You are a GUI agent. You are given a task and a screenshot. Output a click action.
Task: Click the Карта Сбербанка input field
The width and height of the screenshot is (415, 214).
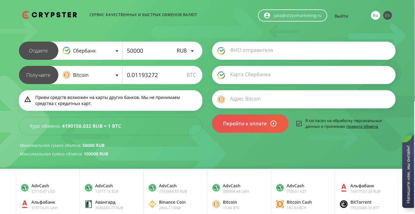tap(304, 75)
